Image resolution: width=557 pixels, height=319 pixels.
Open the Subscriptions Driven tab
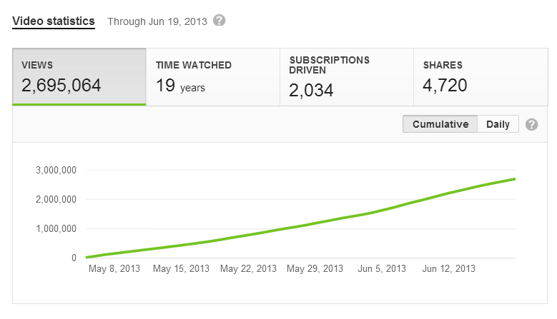(347, 77)
